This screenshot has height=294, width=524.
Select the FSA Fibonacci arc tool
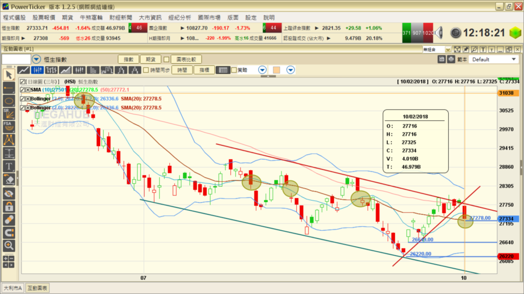[x=9, y=127]
